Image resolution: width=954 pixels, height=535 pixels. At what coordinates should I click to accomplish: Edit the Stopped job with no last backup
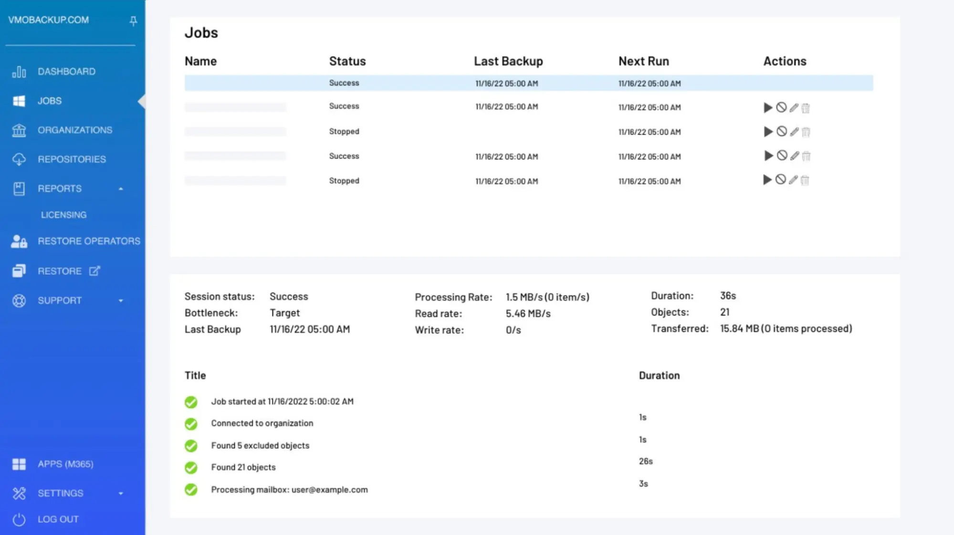(x=794, y=132)
